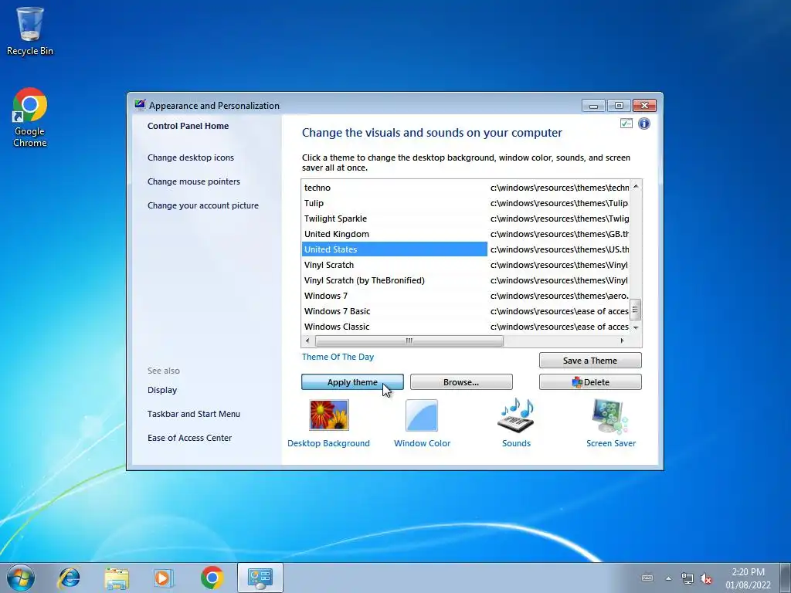Click the Browse... button
Screen dimensions: 791x593
[461, 381]
